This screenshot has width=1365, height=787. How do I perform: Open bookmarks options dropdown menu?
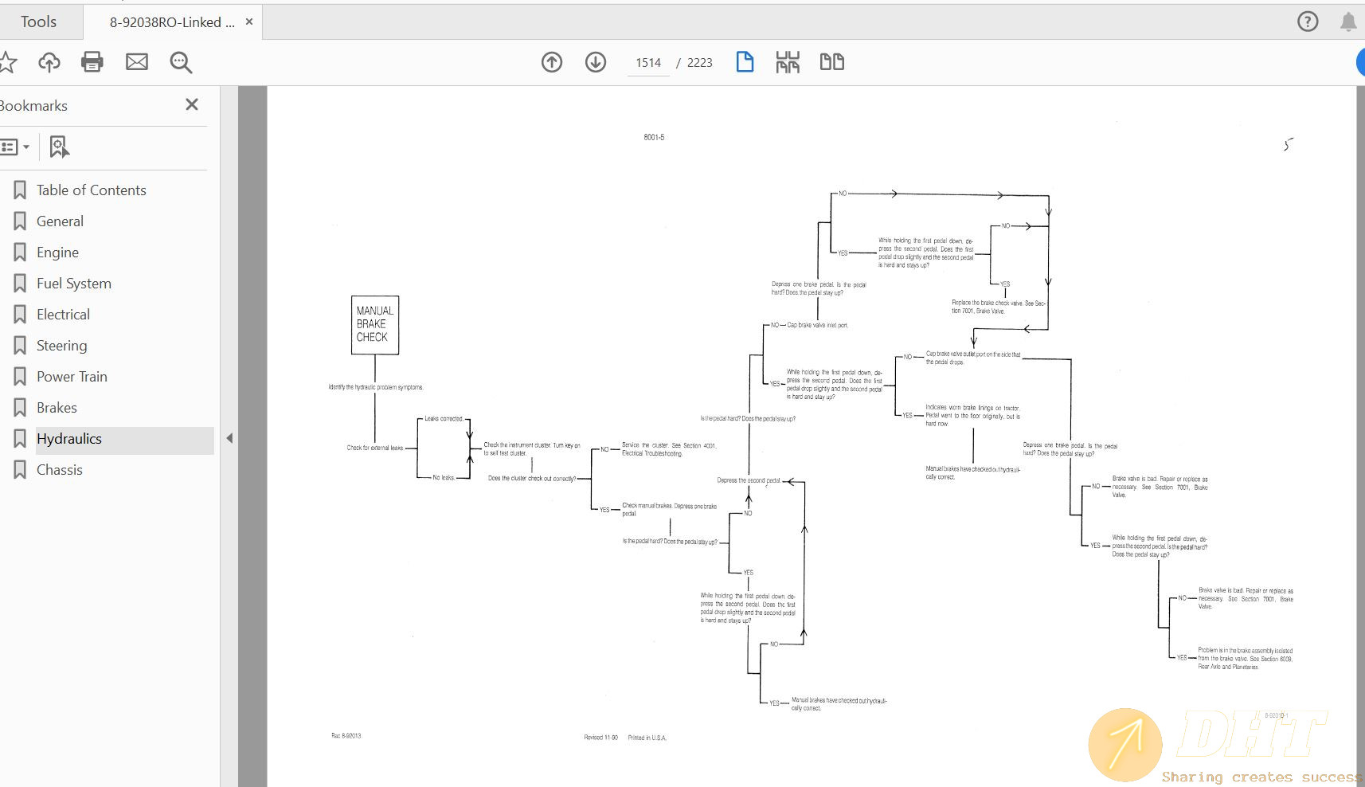15,147
